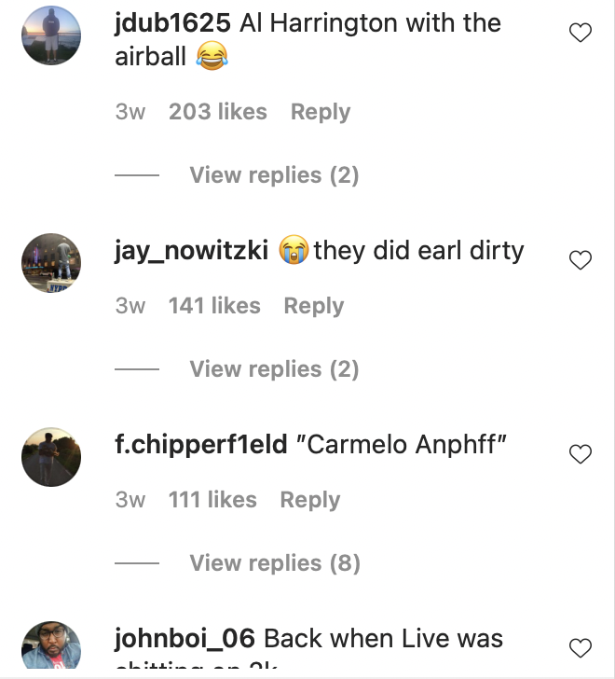Open jdub1625's profile picture
The height and width of the screenshot is (679, 615).
[51, 35]
